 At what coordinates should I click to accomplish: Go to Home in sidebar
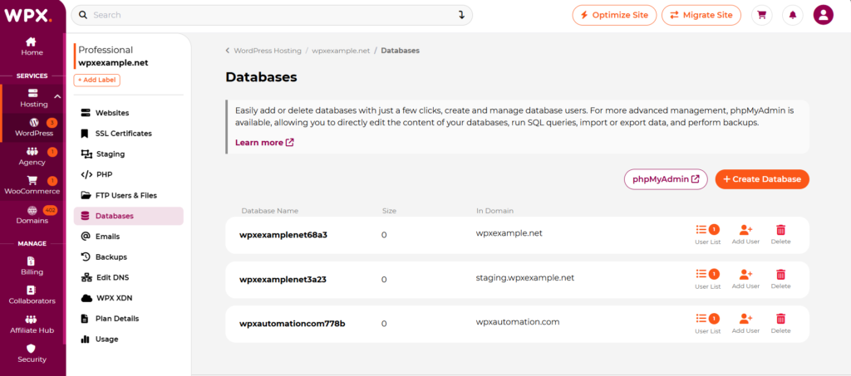[32, 46]
